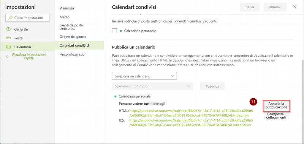Open the Personalizza azioni section

(x=73, y=54)
